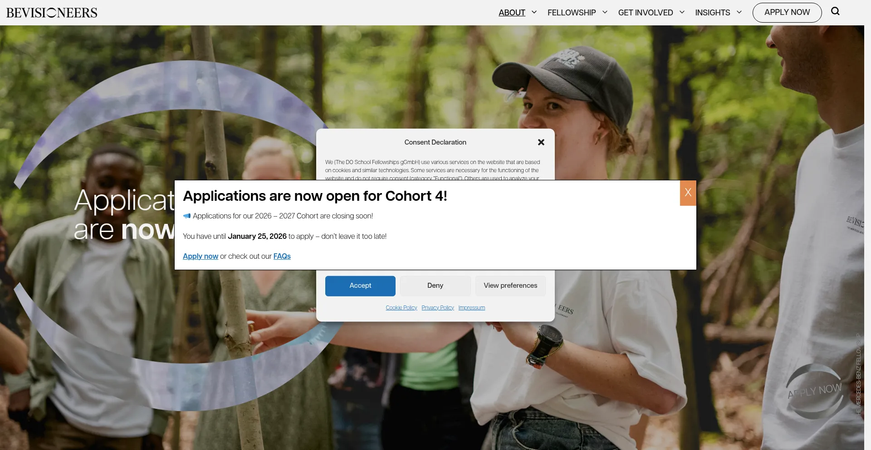The height and width of the screenshot is (450, 871).
Task: Select the INSIGHTS navigation item
Action: (713, 13)
